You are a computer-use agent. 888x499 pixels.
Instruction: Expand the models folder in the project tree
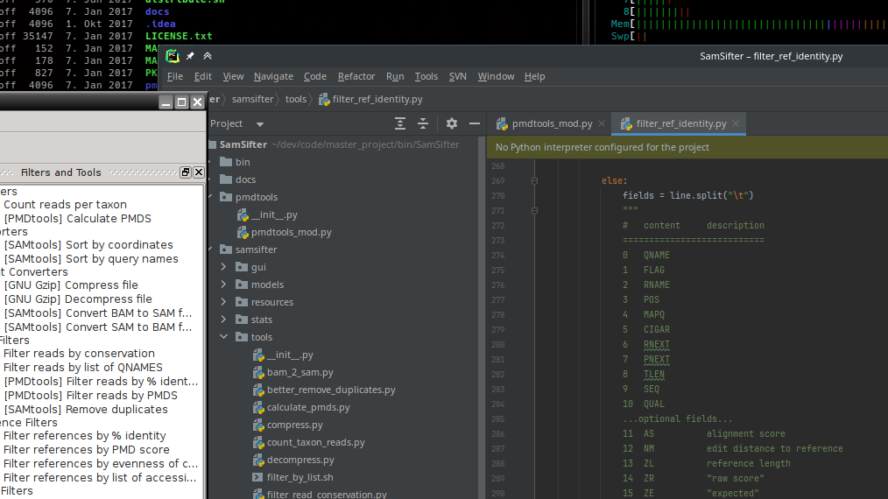(x=223, y=285)
